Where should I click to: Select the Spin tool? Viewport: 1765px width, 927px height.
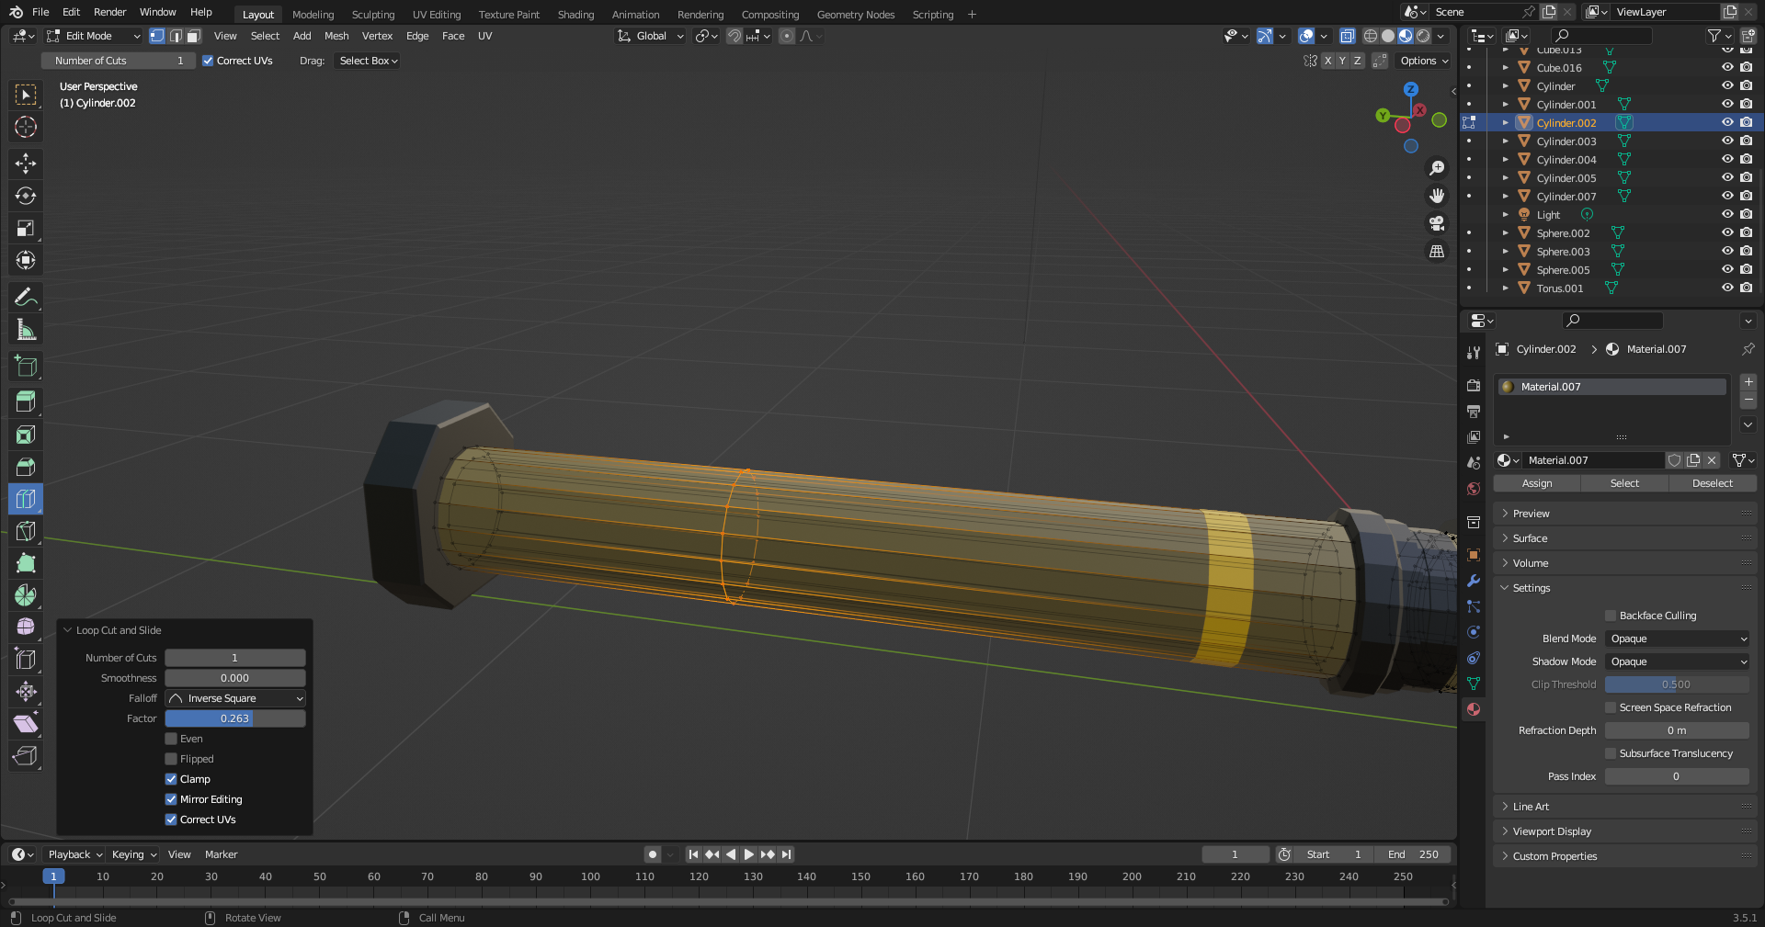pyautogui.click(x=26, y=595)
